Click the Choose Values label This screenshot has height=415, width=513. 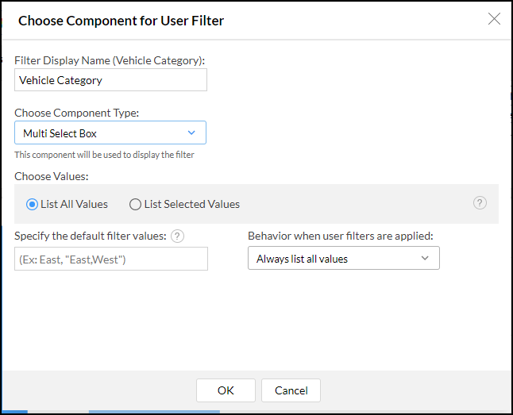pos(52,177)
